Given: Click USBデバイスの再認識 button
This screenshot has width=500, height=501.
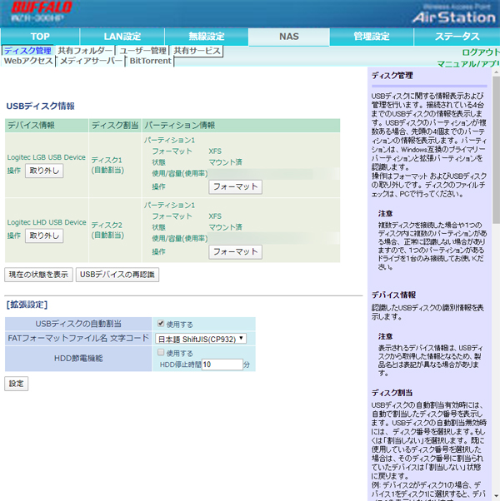Looking at the screenshot, I should click(x=117, y=275).
